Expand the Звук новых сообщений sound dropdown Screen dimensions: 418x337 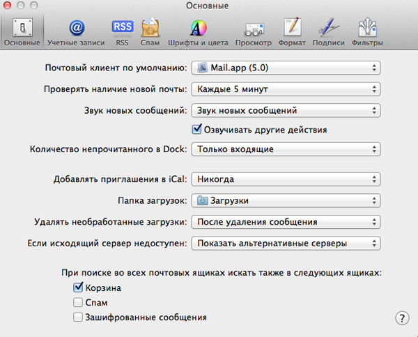point(286,110)
